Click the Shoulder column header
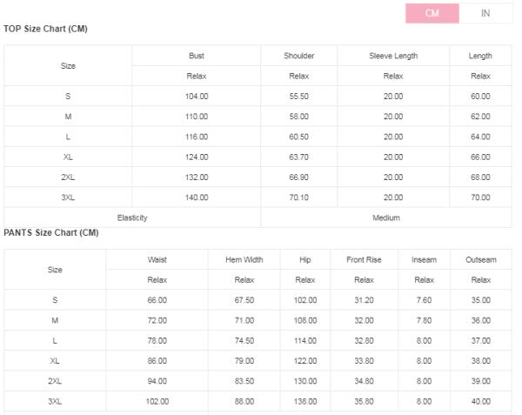The height and width of the screenshot is (415, 522). [298, 56]
